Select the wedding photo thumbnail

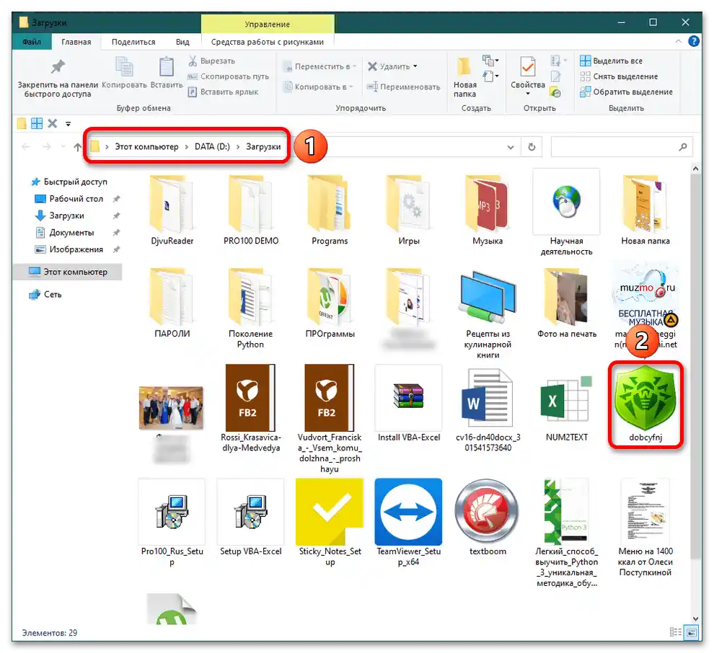[171, 408]
